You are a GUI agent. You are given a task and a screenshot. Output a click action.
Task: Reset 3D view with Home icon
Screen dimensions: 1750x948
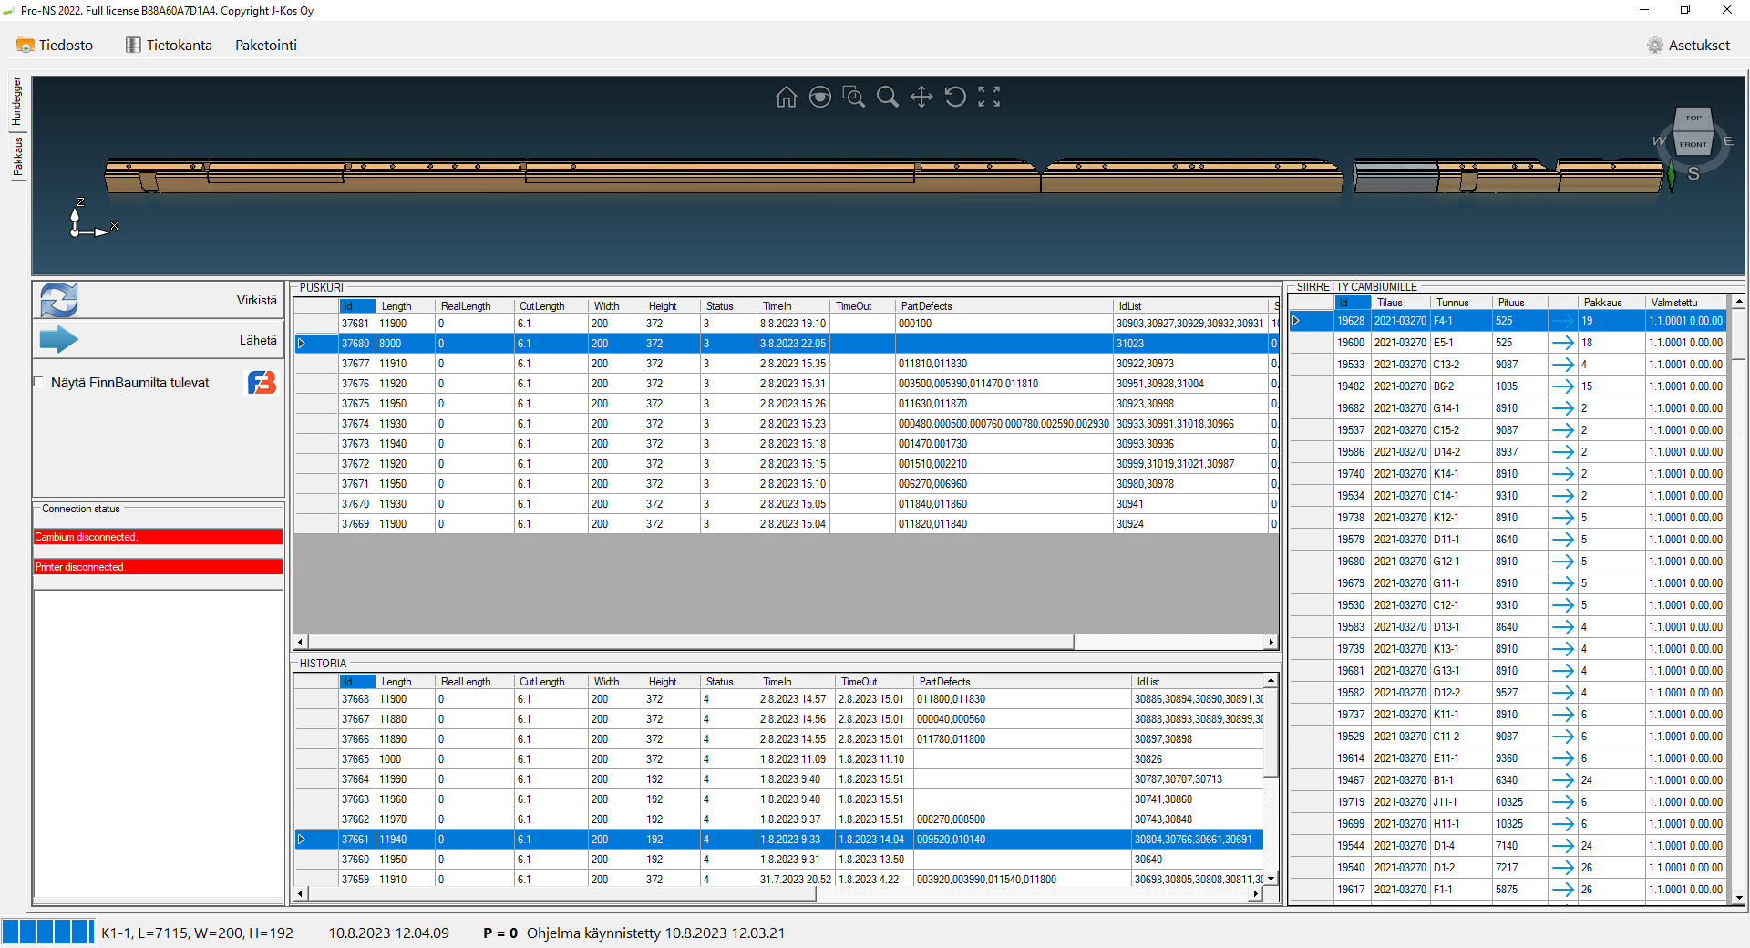tap(786, 97)
